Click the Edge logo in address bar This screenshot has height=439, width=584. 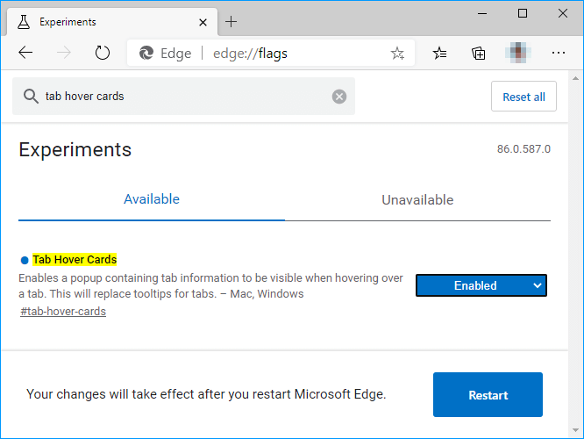146,53
